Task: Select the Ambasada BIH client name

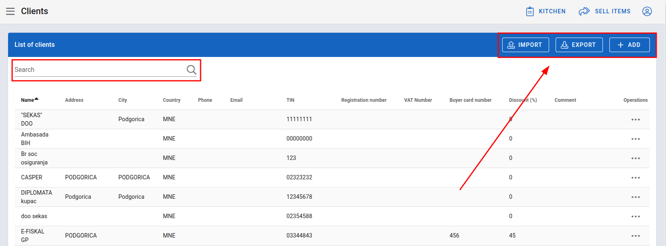Action: 35,139
